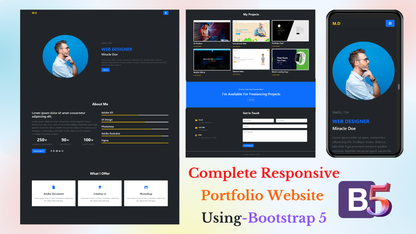The width and height of the screenshot is (416, 234).
Task: Click the Your Name input field
Action: 258,121
